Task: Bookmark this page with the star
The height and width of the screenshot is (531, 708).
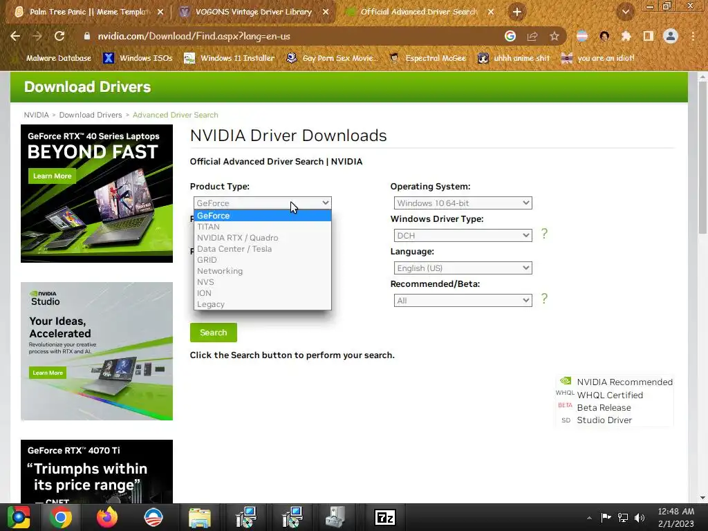Action: 555,36
